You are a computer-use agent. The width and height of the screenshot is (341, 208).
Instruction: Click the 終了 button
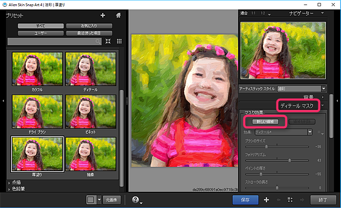point(323,200)
